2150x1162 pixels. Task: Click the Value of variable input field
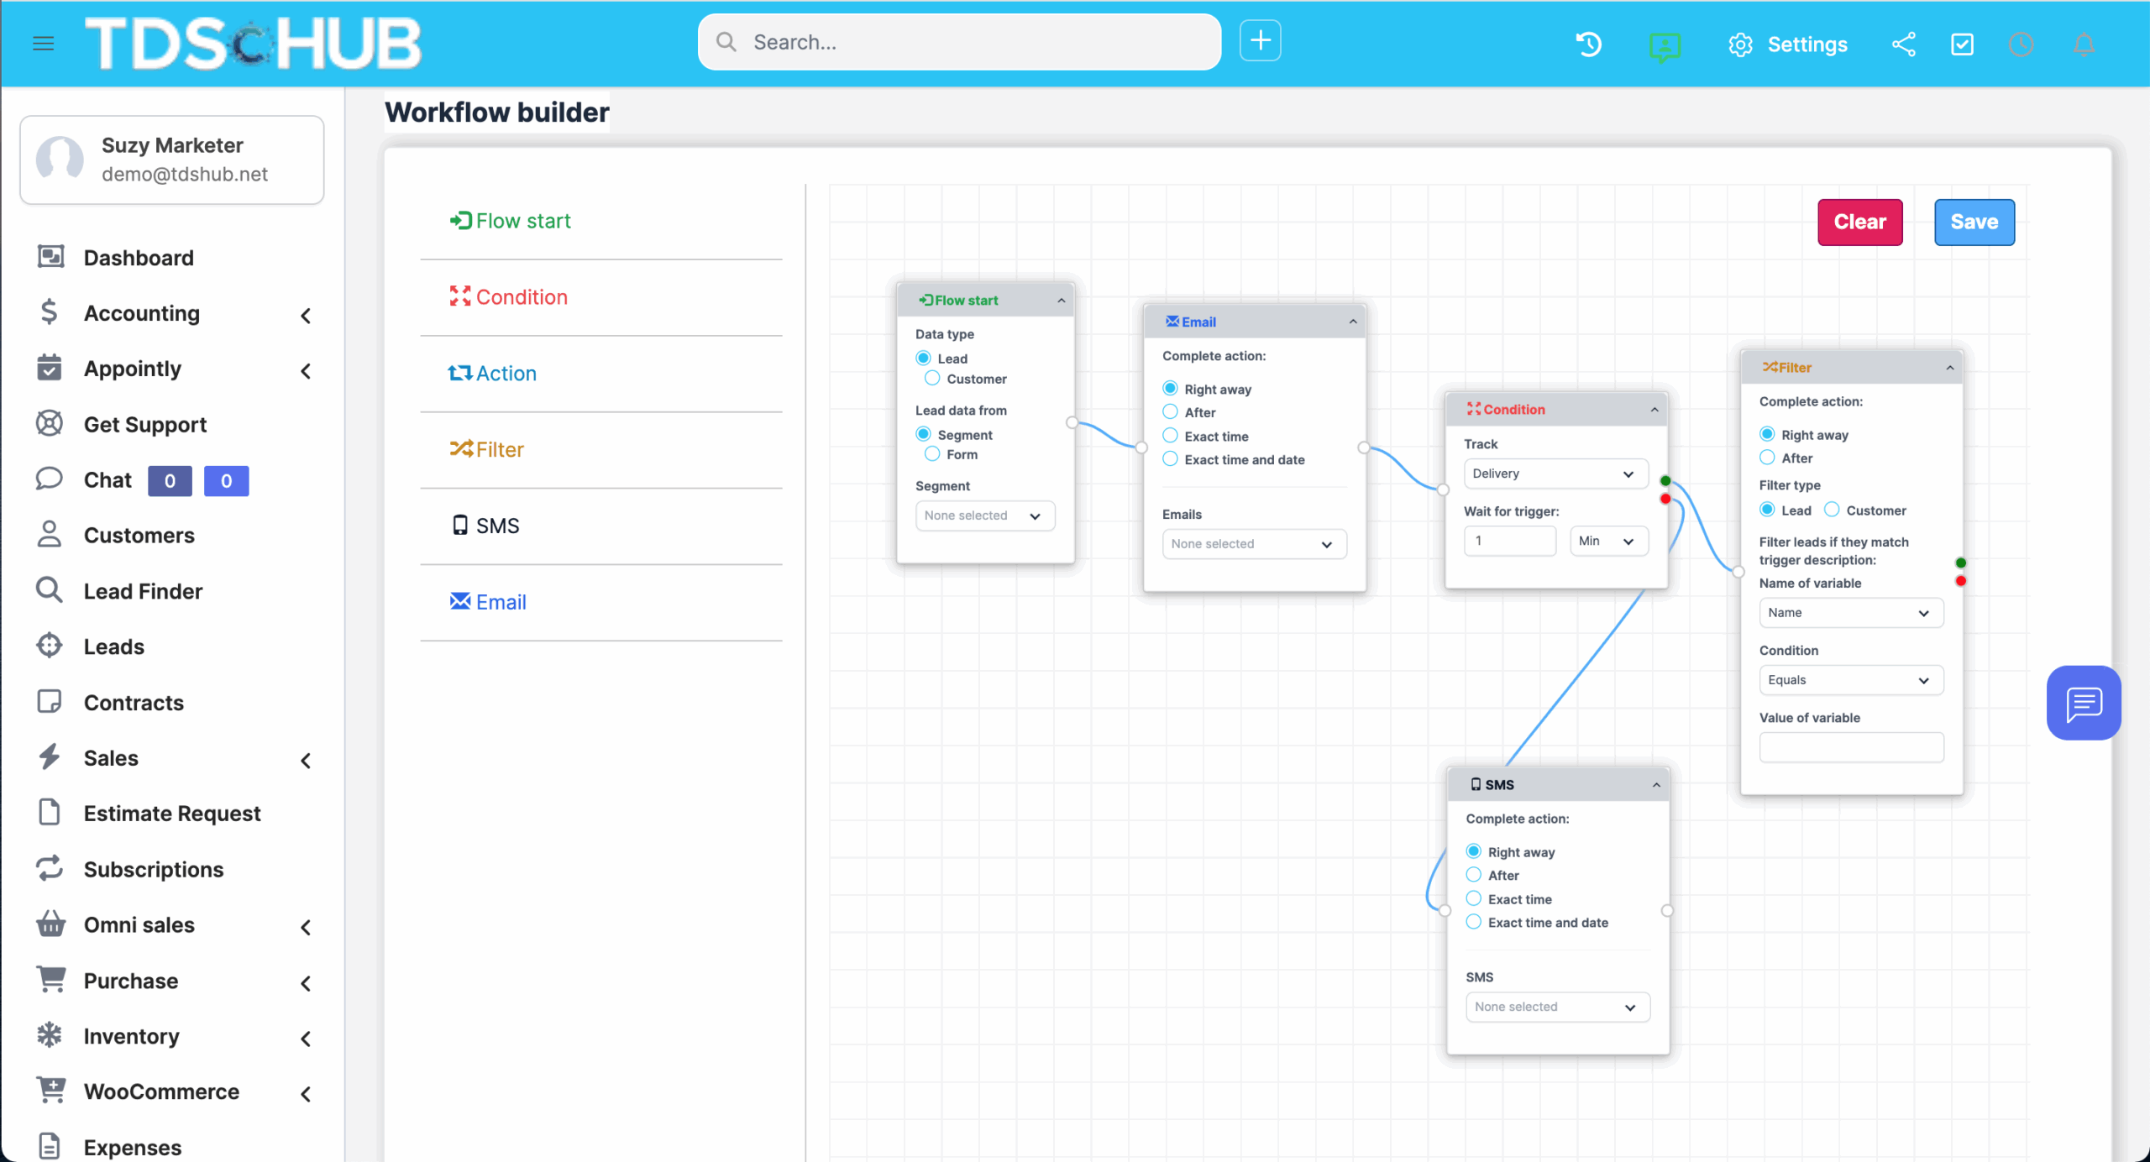click(1851, 747)
